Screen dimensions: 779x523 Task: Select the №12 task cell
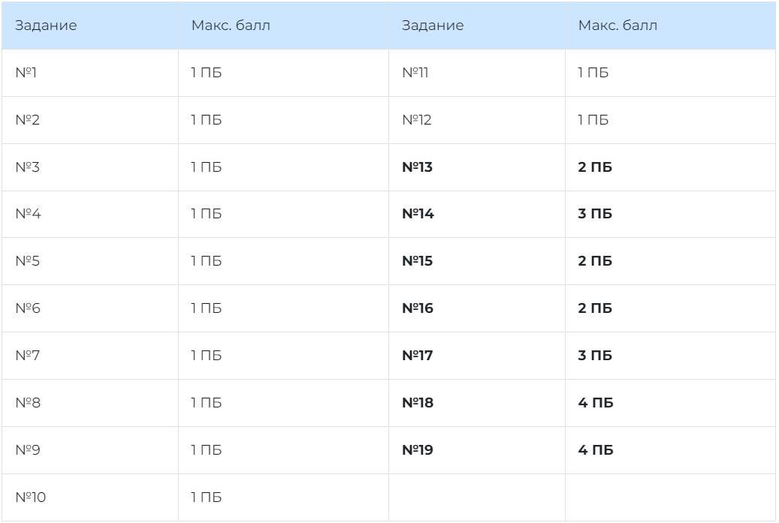(417, 120)
